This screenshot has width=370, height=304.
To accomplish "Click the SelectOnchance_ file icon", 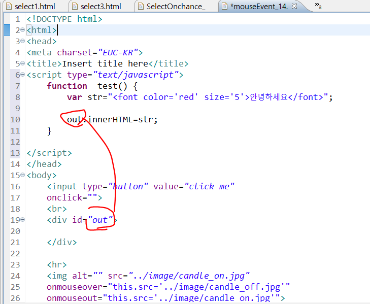I will 141,7.
